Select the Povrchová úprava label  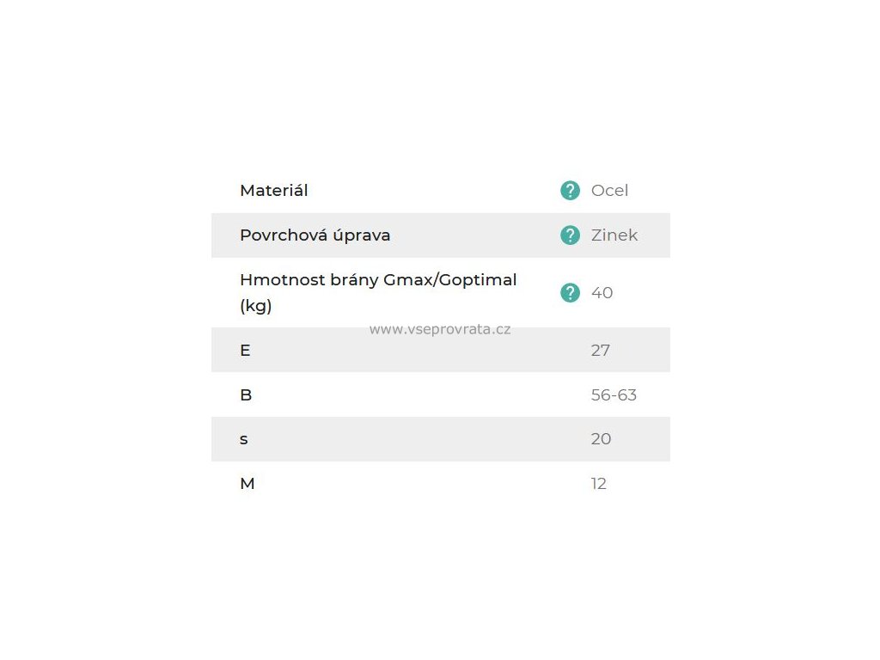[315, 235]
